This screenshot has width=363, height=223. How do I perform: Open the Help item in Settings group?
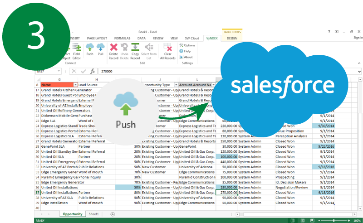[x=185, y=51]
